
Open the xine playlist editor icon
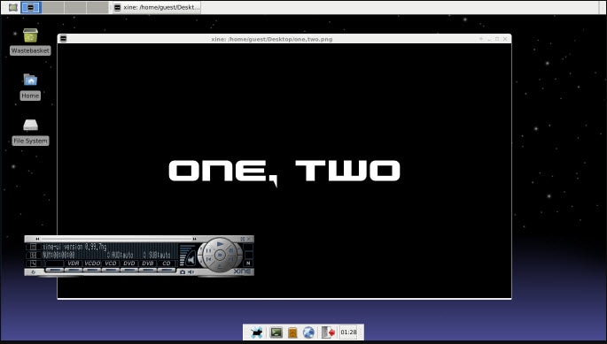pyautogui.click(x=34, y=247)
